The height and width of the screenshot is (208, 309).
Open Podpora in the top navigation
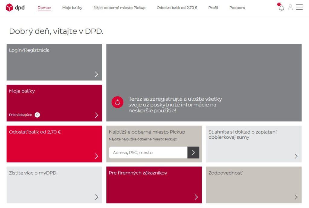tap(237, 8)
